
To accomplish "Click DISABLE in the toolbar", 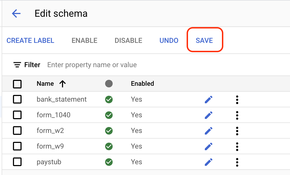I will tap(128, 40).
